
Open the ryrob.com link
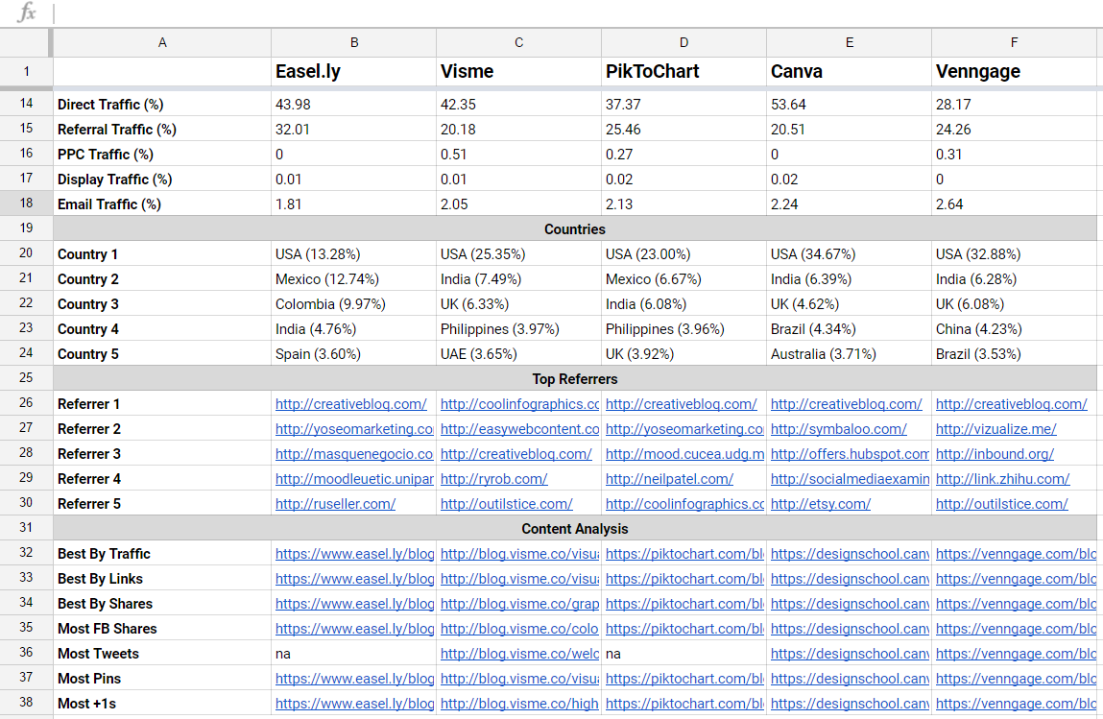click(x=493, y=478)
